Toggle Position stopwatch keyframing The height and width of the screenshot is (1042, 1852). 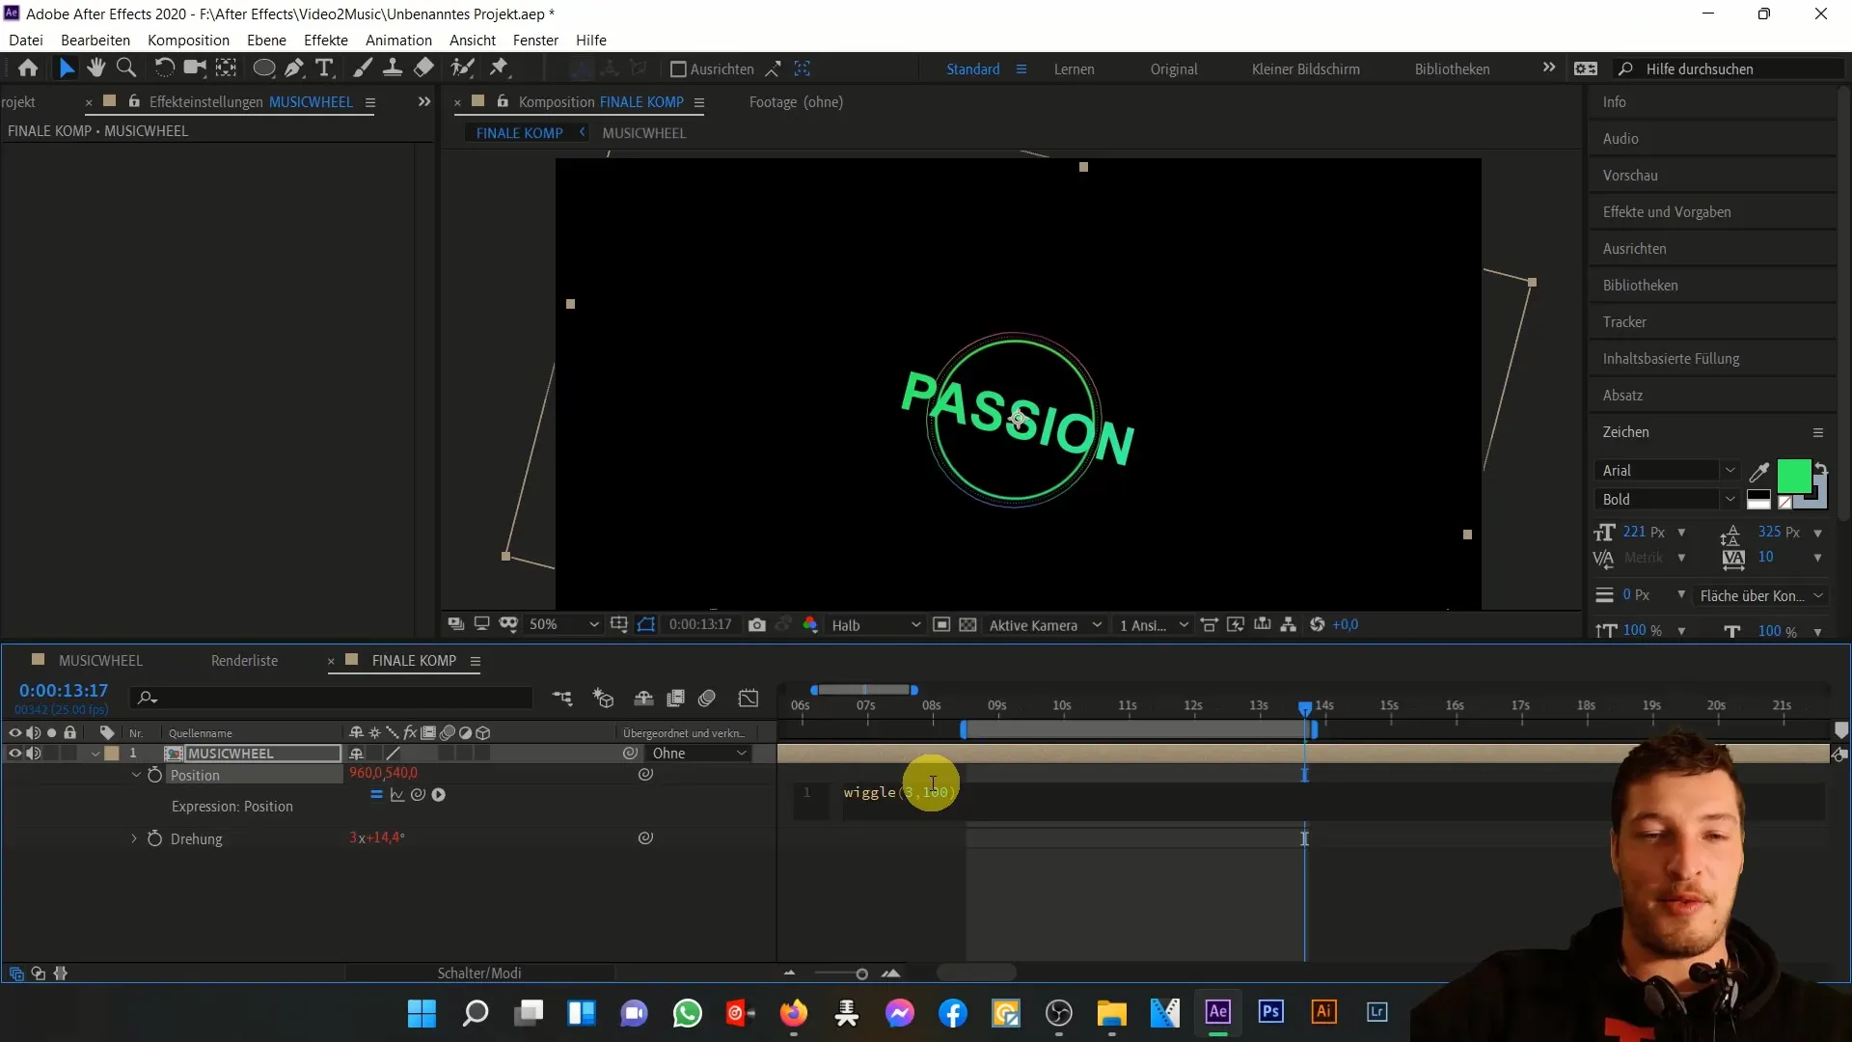click(x=154, y=775)
